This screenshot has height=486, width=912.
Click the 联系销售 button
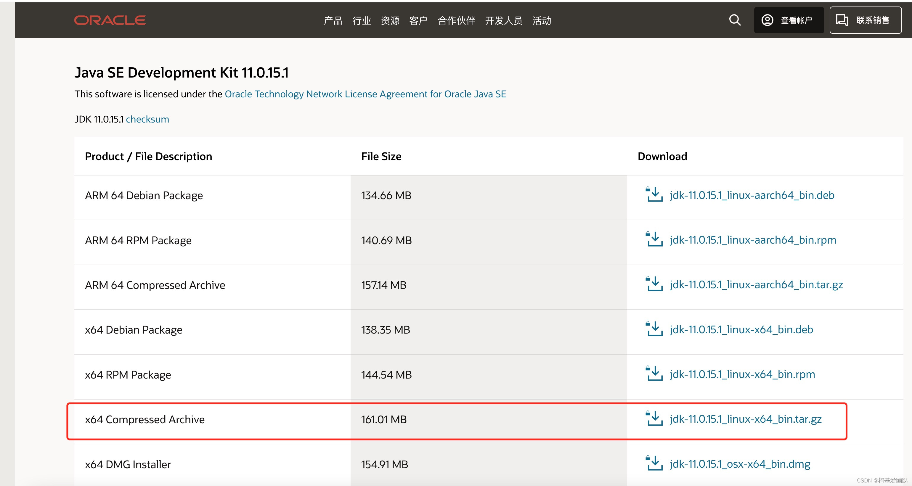click(x=865, y=20)
